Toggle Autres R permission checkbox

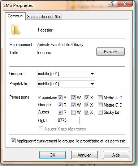(60, 112)
